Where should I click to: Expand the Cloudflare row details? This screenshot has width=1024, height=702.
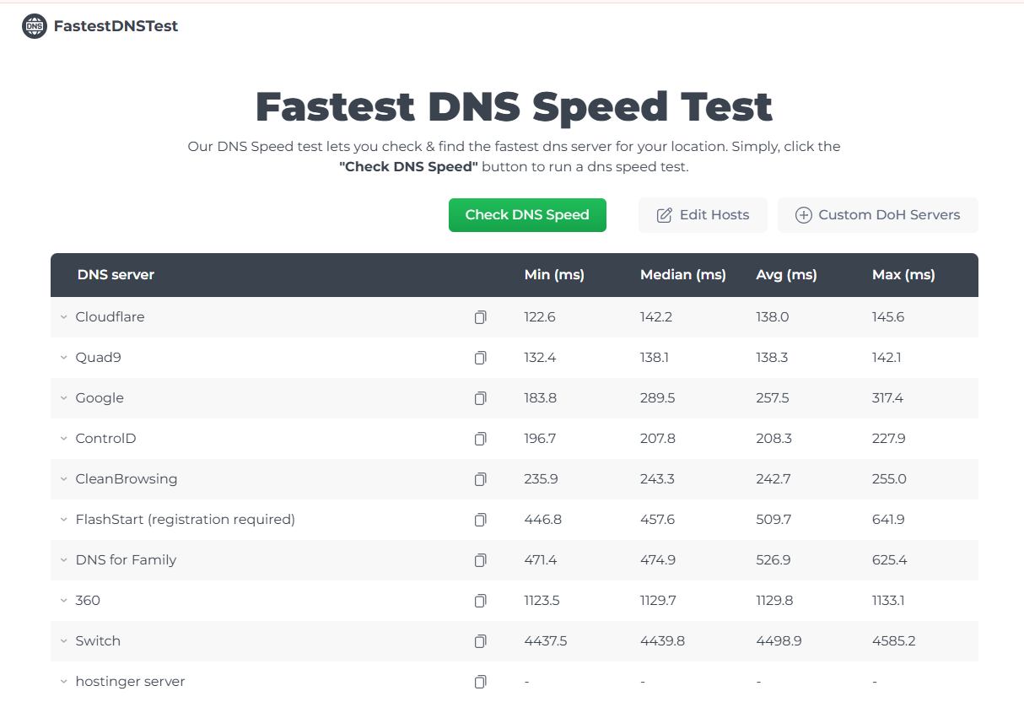[x=63, y=317]
